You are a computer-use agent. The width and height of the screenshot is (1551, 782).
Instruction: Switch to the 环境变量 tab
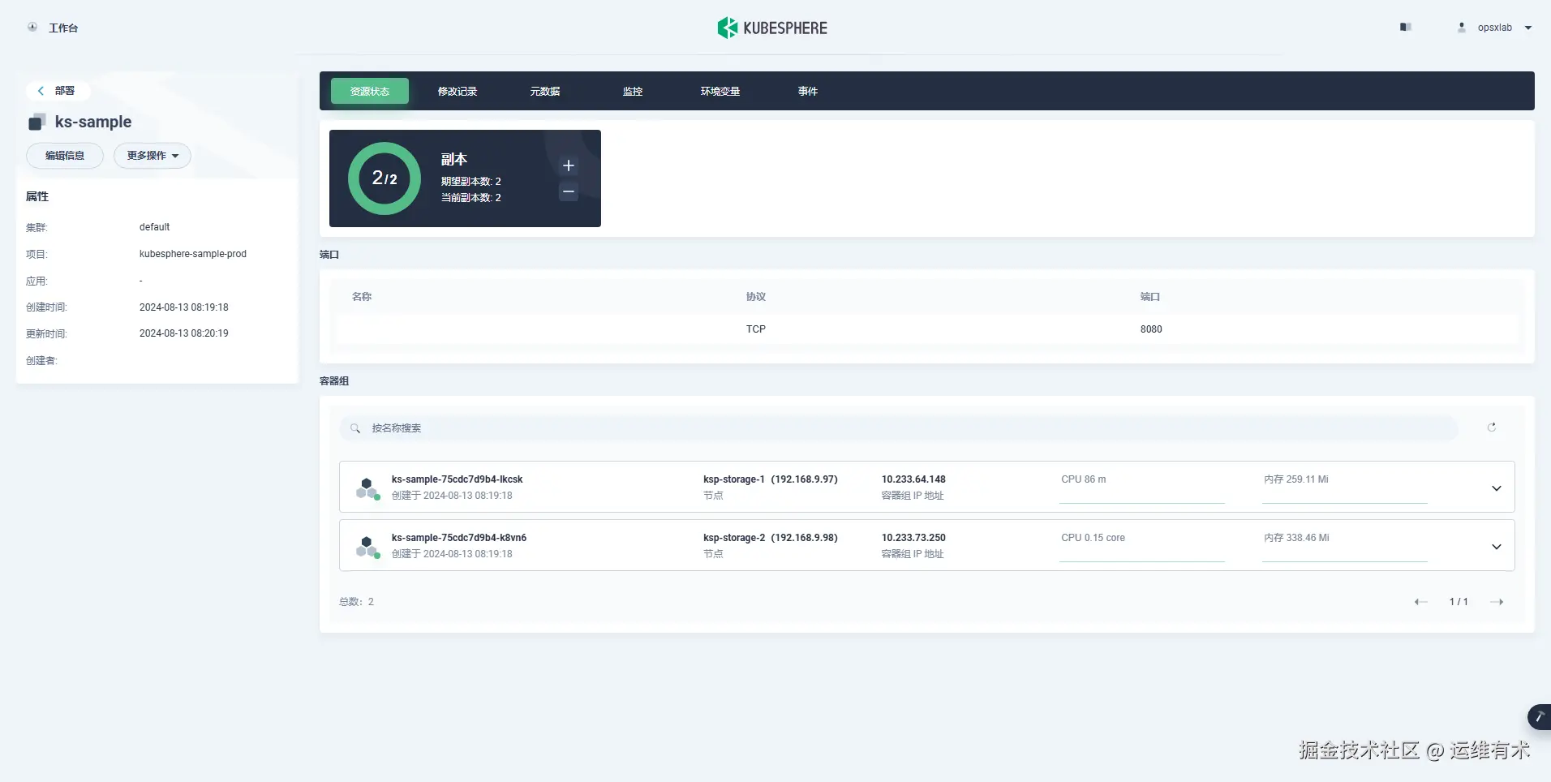tap(720, 91)
